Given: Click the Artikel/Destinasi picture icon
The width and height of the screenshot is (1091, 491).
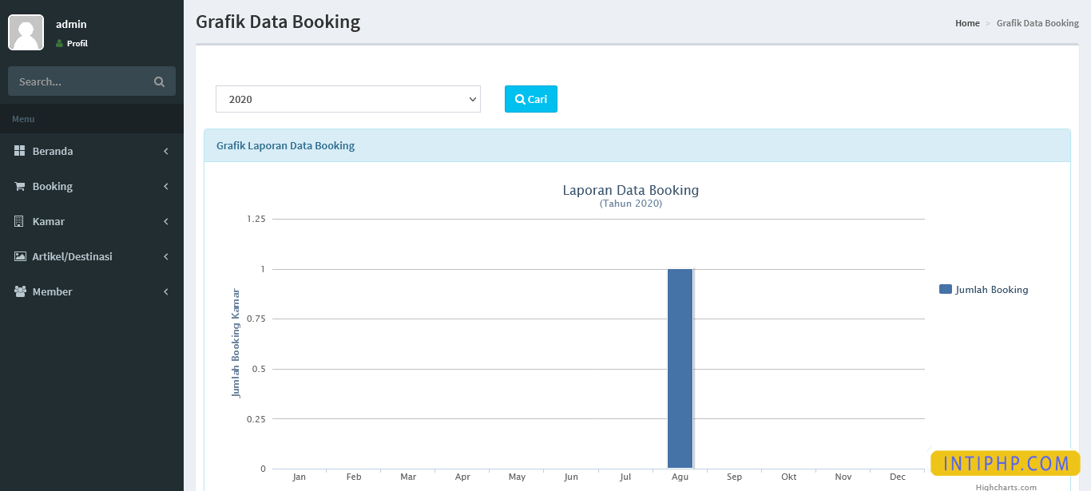Looking at the screenshot, I should (20, 256).
